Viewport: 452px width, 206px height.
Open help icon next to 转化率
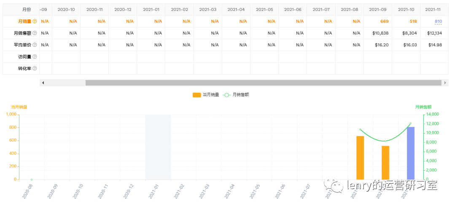(35, 69)
